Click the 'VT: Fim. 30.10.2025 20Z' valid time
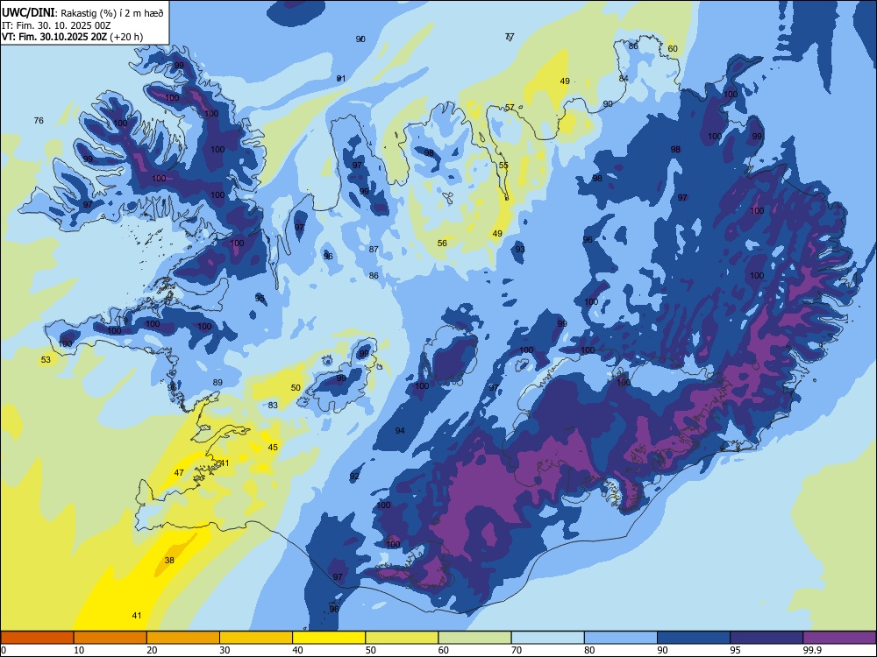Image resolution: width=877 pixels, height=657 pixels. [x=54, y=37]
